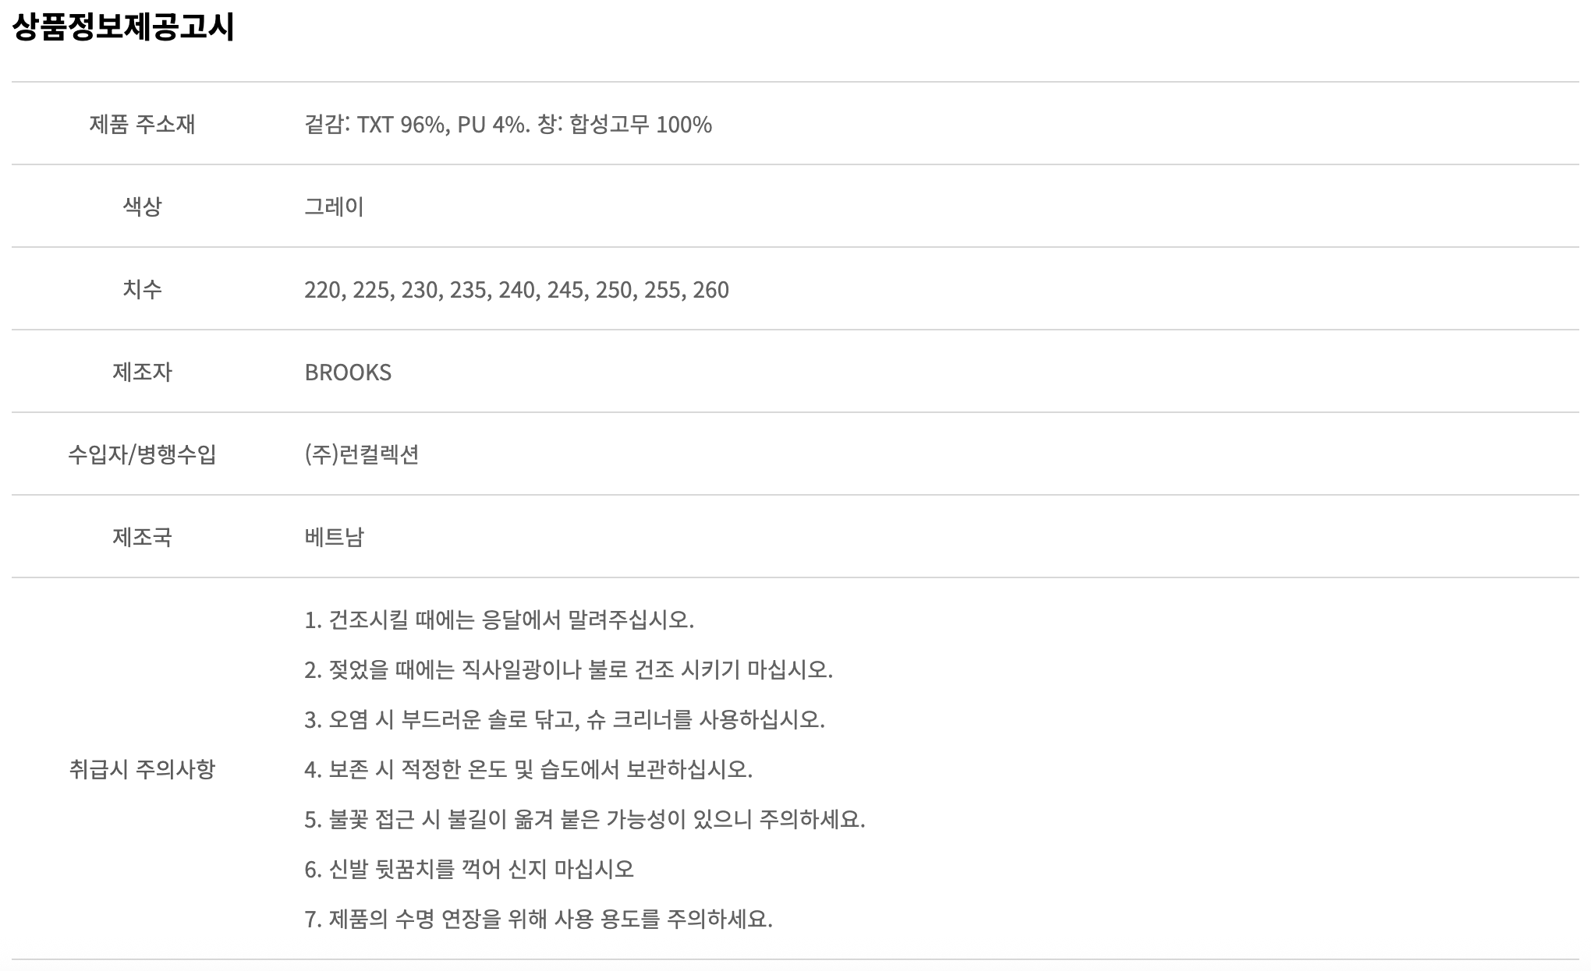The image size is (1591, 971).
Task: Click the color value 그레이
Action: point(334,207)
